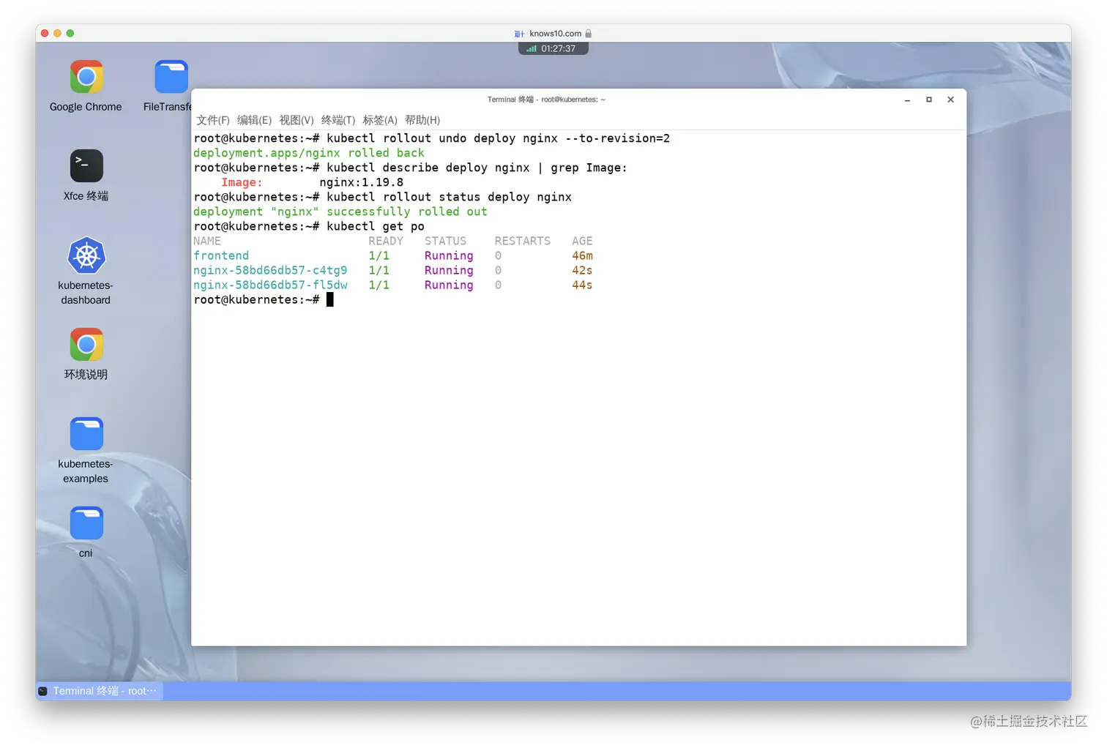Click the 'kubectl rollout status deploy nginx' command

click(449, 197)
